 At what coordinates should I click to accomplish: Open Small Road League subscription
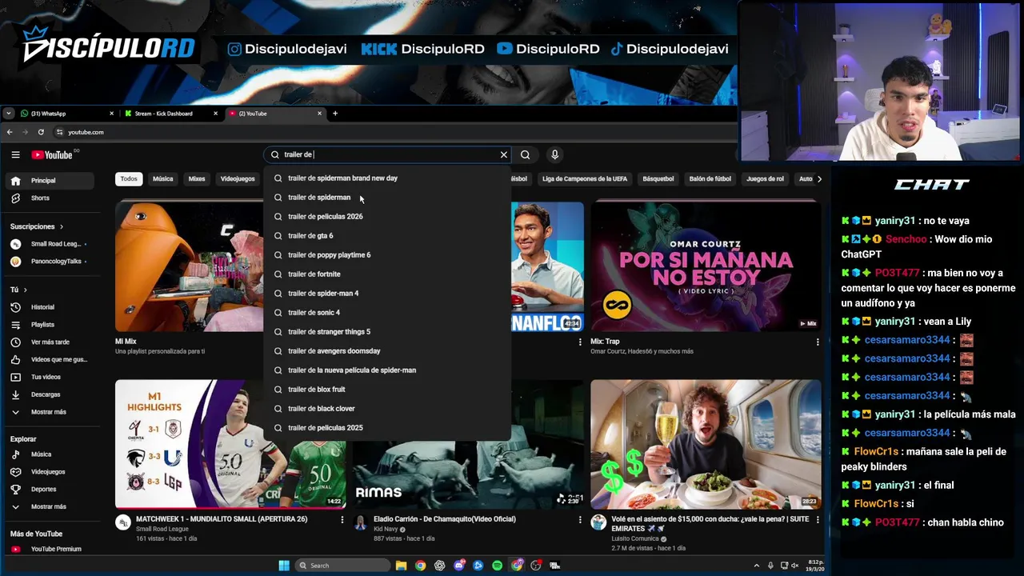(x=51, y=244)
